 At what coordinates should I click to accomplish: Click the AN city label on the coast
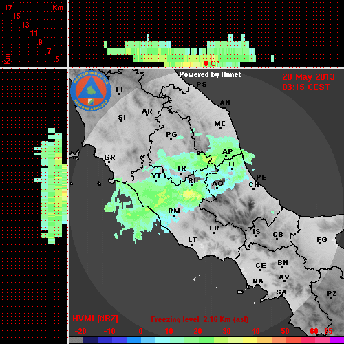click(225, 104)
